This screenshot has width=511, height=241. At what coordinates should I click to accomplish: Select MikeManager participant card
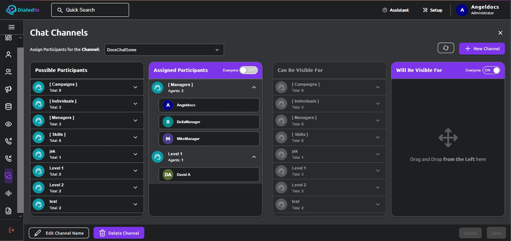point(209,139)
